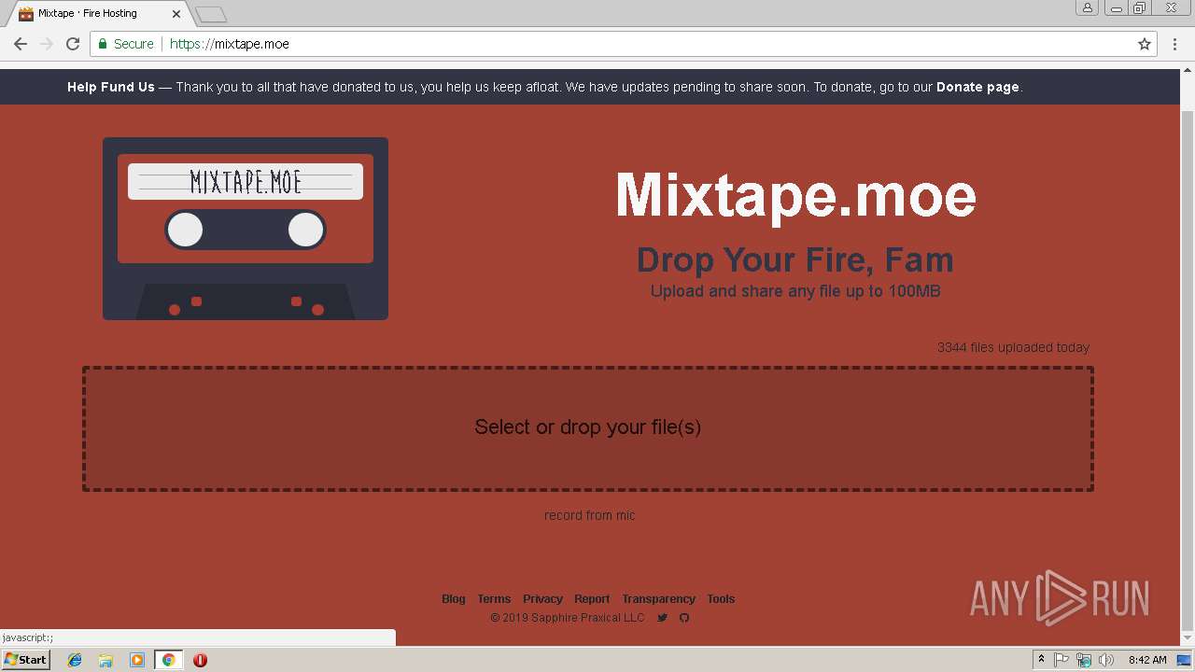The height and width of the screenshot is (672, 1195).
Task: Click the volume speaker tray icon
Action: [1105, 660]
